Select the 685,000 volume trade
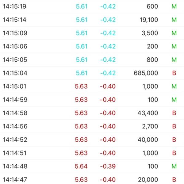 [92, 73]
